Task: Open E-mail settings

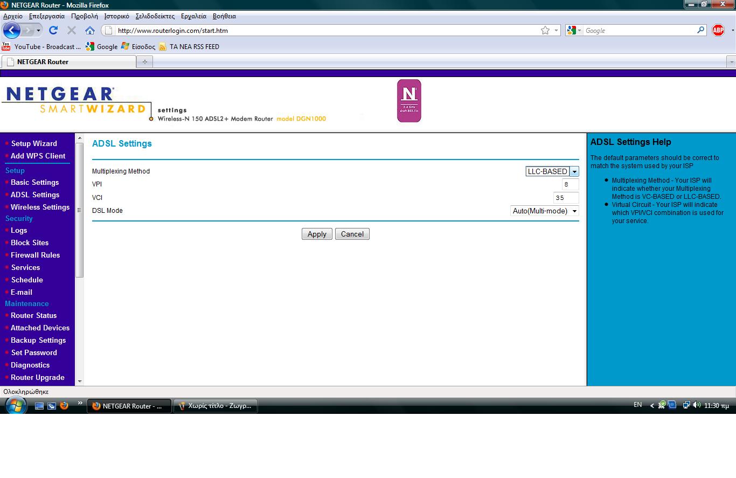Action: [x=22, y=292]
